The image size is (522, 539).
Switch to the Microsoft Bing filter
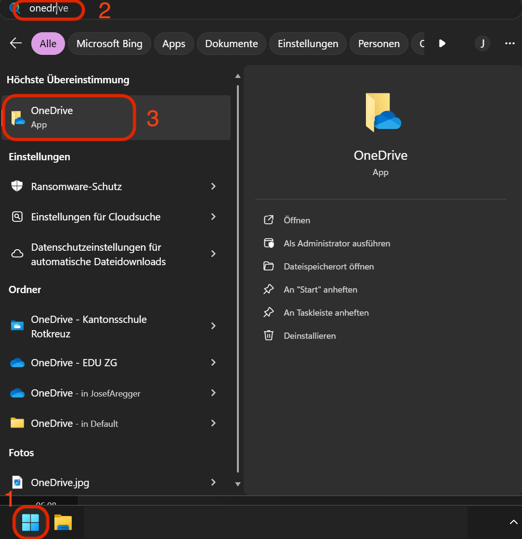click(109, 44)
